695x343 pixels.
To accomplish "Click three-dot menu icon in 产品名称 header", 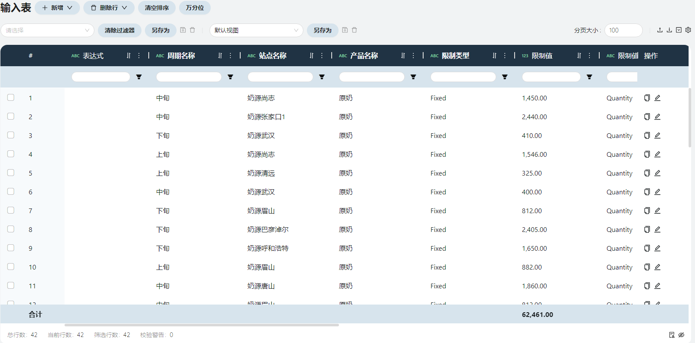I will click(x=413, y=56).
